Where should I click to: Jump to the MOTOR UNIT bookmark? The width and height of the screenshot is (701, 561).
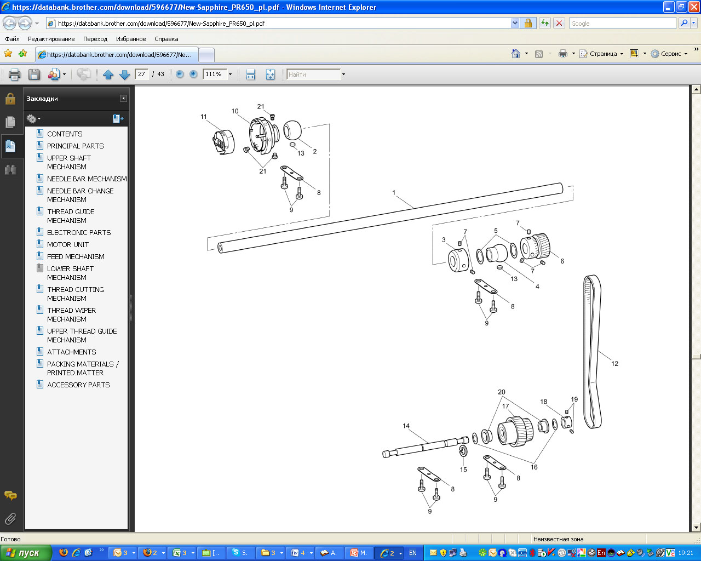pyautogui.click(x=67, y=244)
